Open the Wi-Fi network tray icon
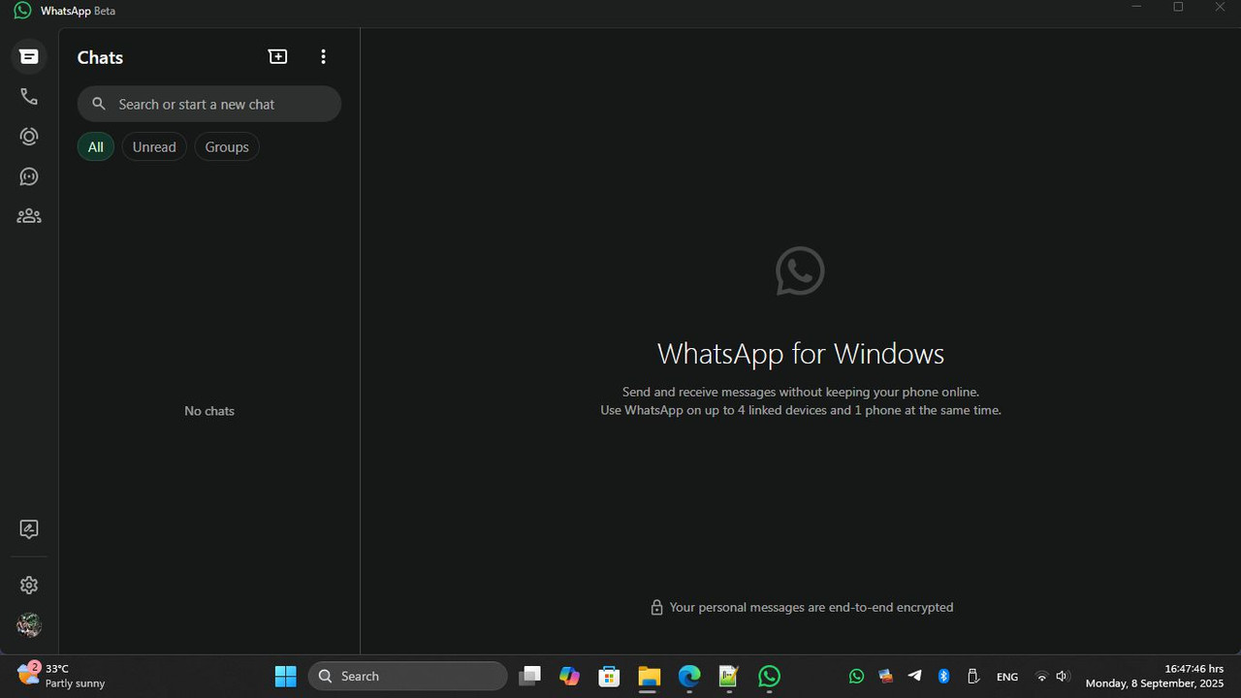 pyautogui.click(x=1041, y=677)
